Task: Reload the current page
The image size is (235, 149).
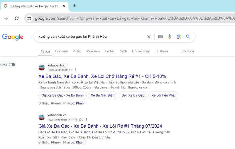Action: [17, 18]
